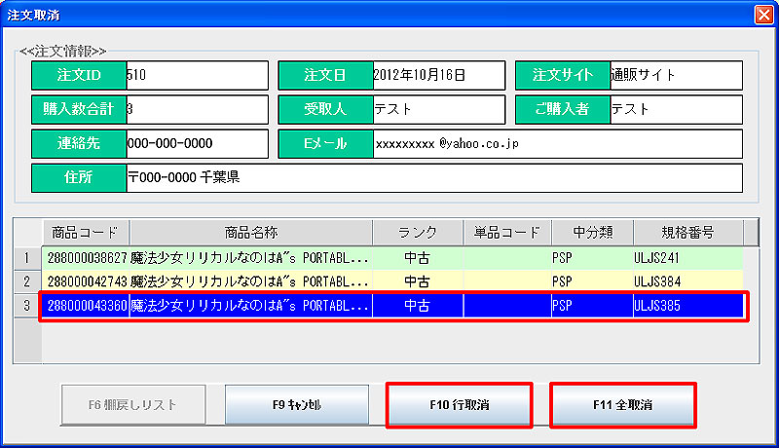779x448 pixels.
Task: Click the 注文日 field with 2012年10月16日
Action: point(438,75)
